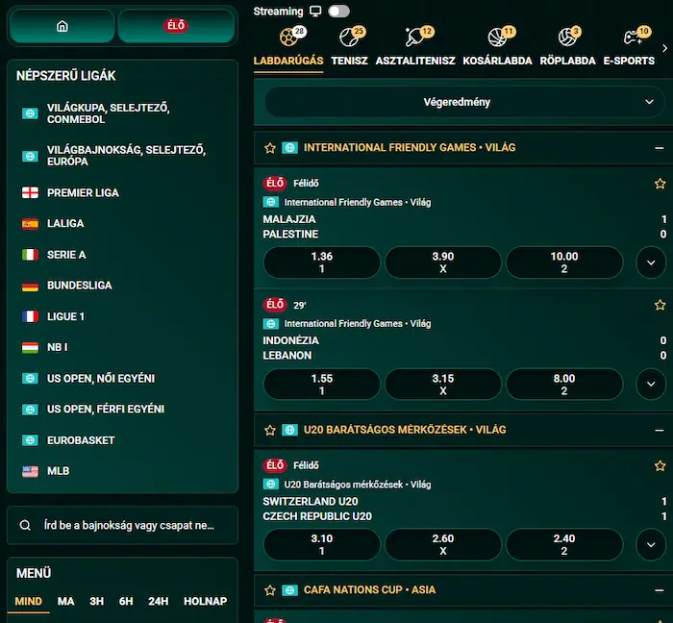Select the MA time filter
Viewport: 673px width, 623px height.
(x=65, y=601)
